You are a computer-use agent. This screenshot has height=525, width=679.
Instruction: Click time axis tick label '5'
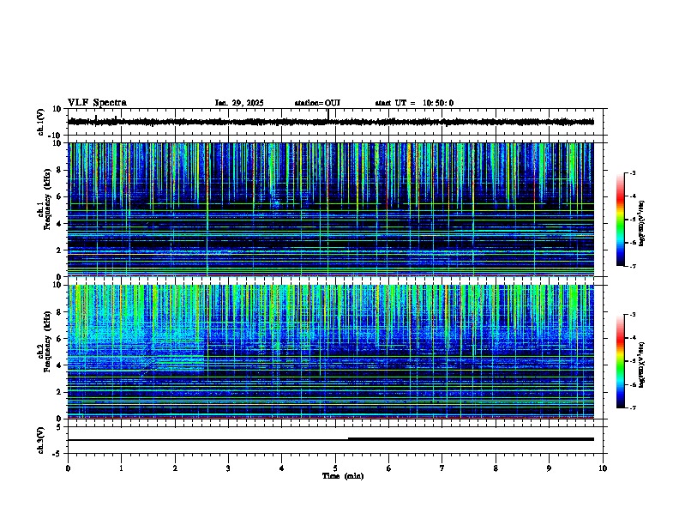tap(335, 468)
